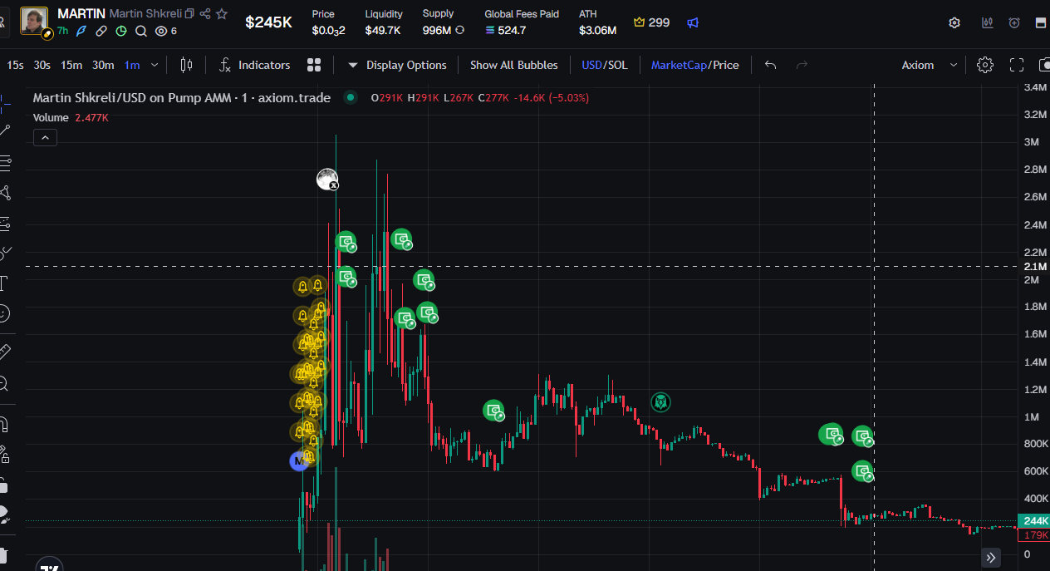Star MARTIN as a favorite token
Image resolution: width=1050 pixels, height=571 pixels.
coord(222,13)
